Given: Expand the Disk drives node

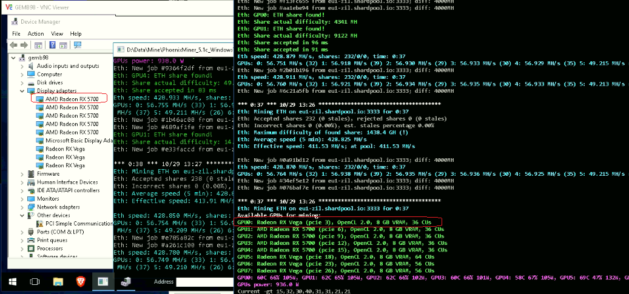Looking at the screenshot, I should (x=22, y=82).
